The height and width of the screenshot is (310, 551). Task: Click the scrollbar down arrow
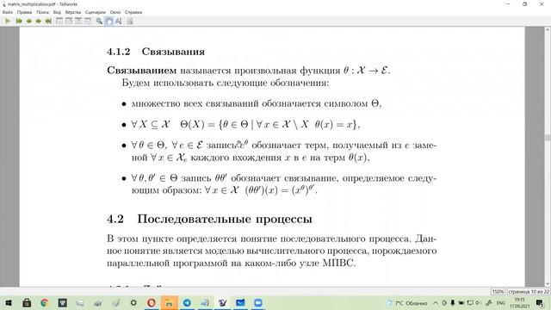548,283
